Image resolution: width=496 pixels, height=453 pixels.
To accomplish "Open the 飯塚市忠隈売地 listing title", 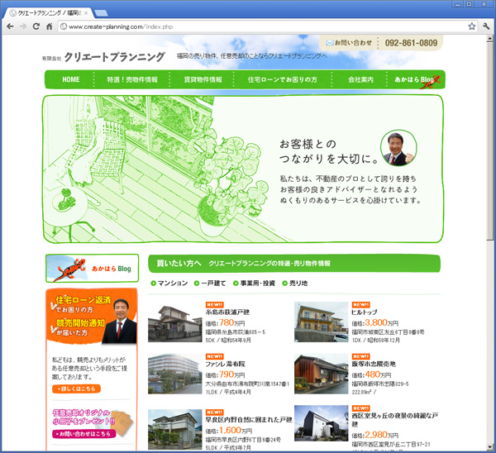I will (x=374, y=364).
